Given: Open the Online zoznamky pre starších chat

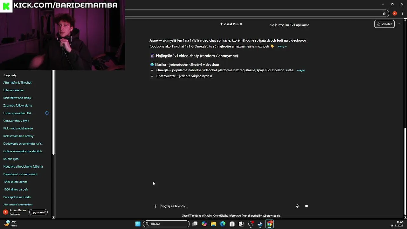Looking at the screenshot, I should coord(22,151).
